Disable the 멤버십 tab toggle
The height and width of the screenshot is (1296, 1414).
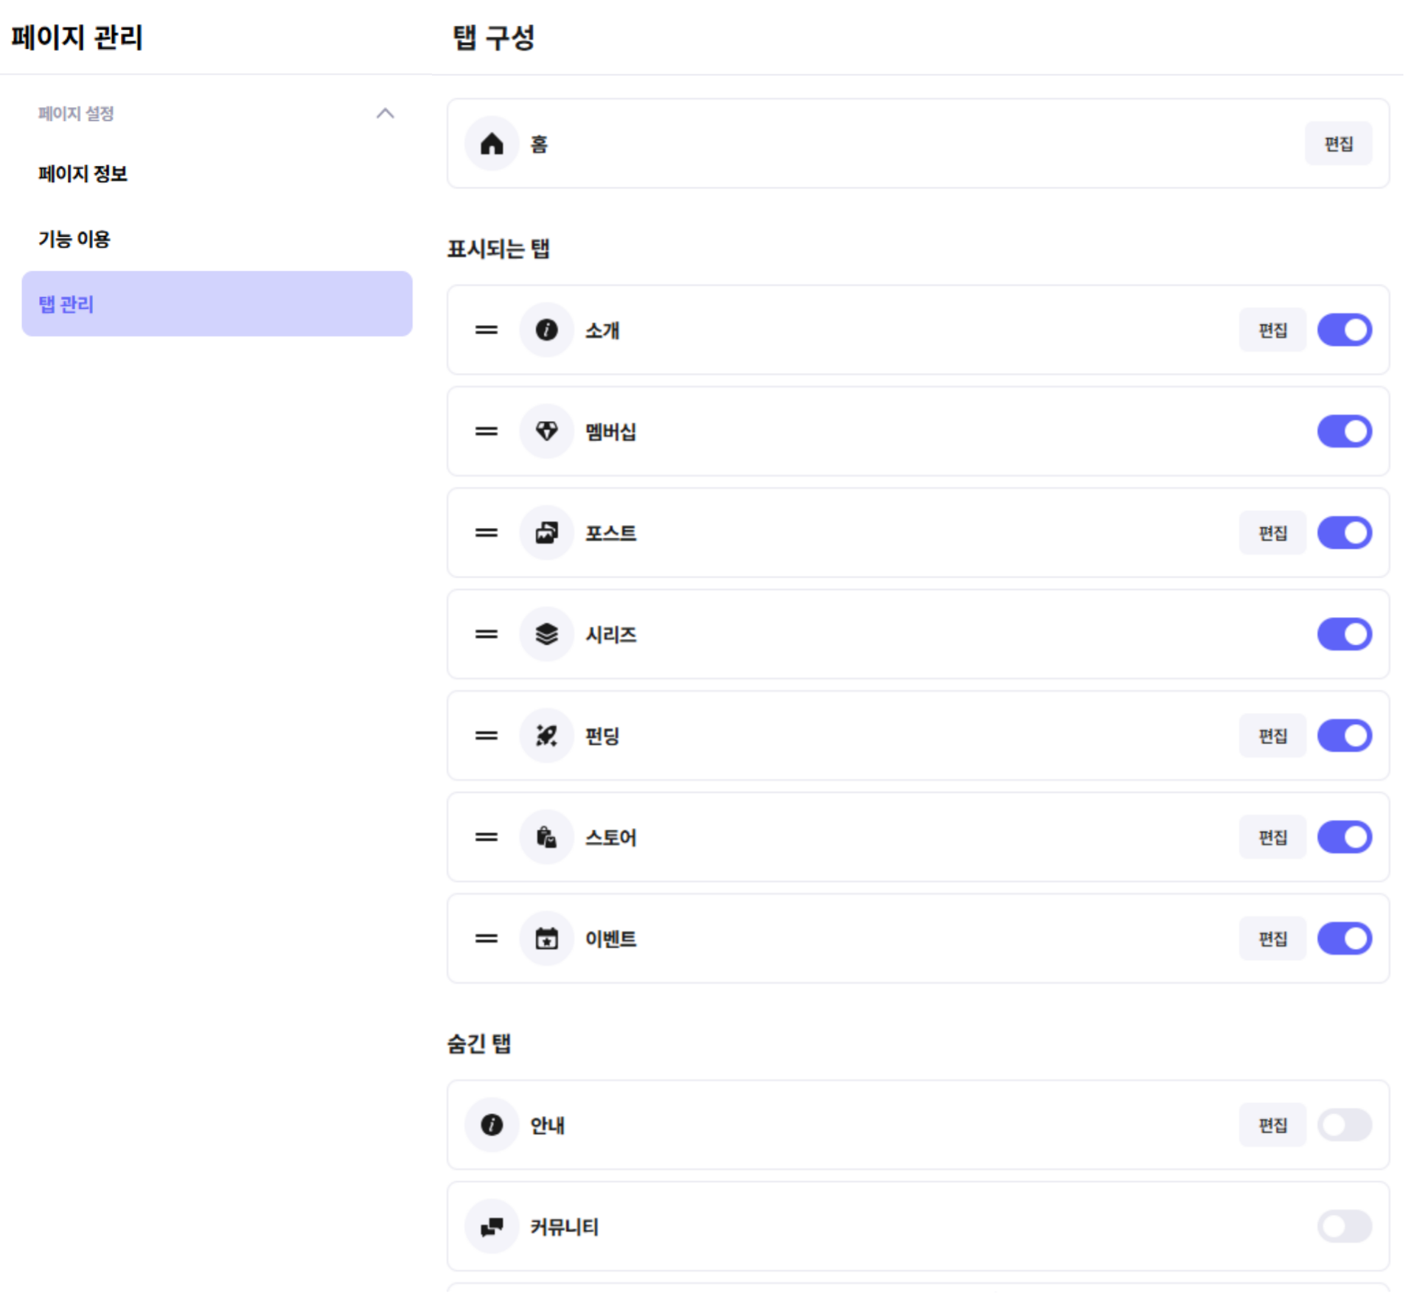pyautogui.click(x=1344, y=431)
